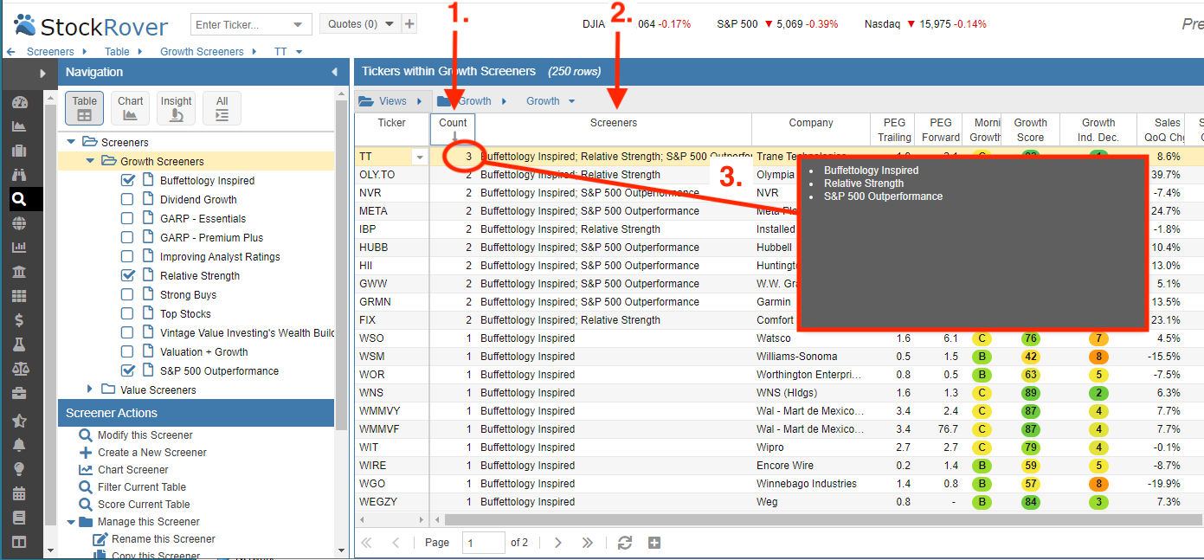Click the balance scale icon in left sidebar

[x=19, y=369]
